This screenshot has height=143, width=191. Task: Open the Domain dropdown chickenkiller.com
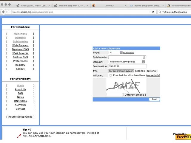pyautogui.click(x=127, y=62)
